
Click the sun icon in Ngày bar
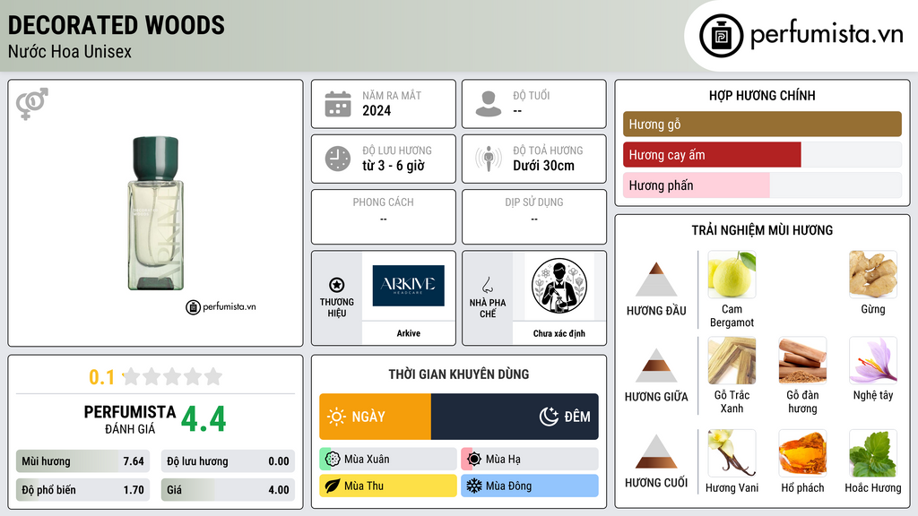[336, 417]
